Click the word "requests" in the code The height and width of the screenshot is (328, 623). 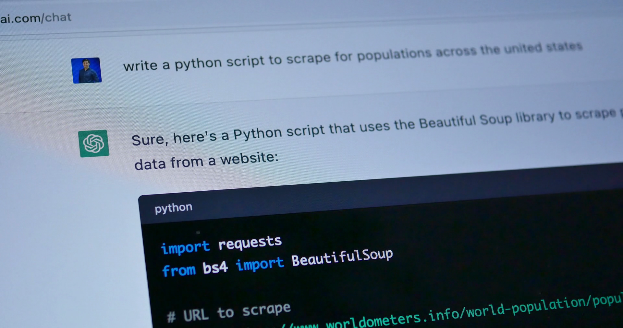point(250,243)
